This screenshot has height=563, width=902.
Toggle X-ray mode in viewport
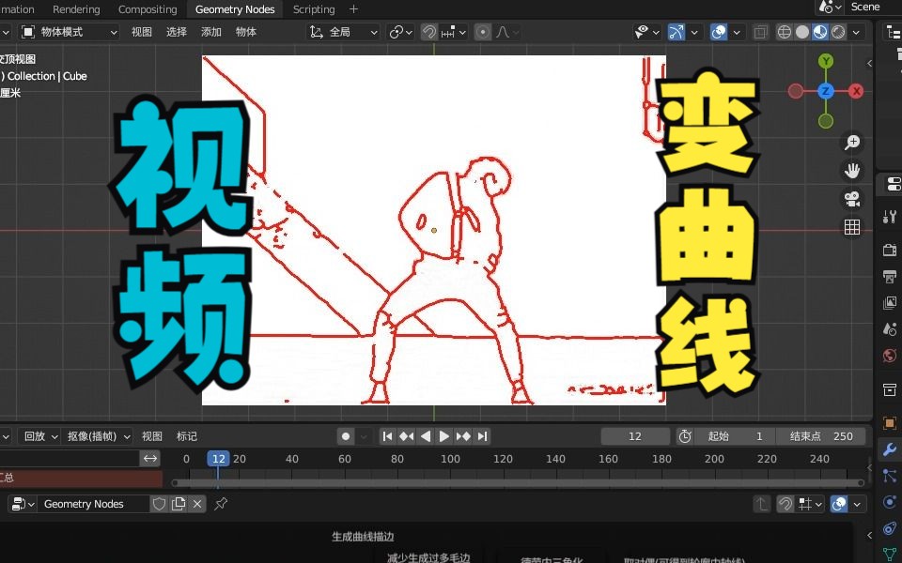(x=760, y=32)
